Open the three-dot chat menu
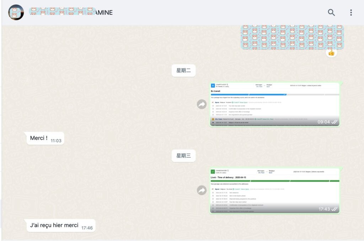364x241 pixels. pyautogui.click(x=351, y=13)
